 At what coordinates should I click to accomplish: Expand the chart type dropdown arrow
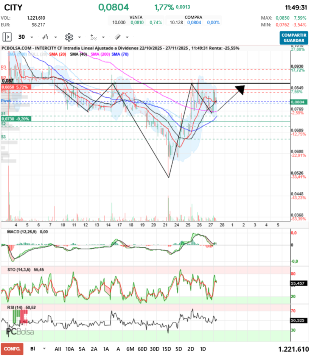56,37
